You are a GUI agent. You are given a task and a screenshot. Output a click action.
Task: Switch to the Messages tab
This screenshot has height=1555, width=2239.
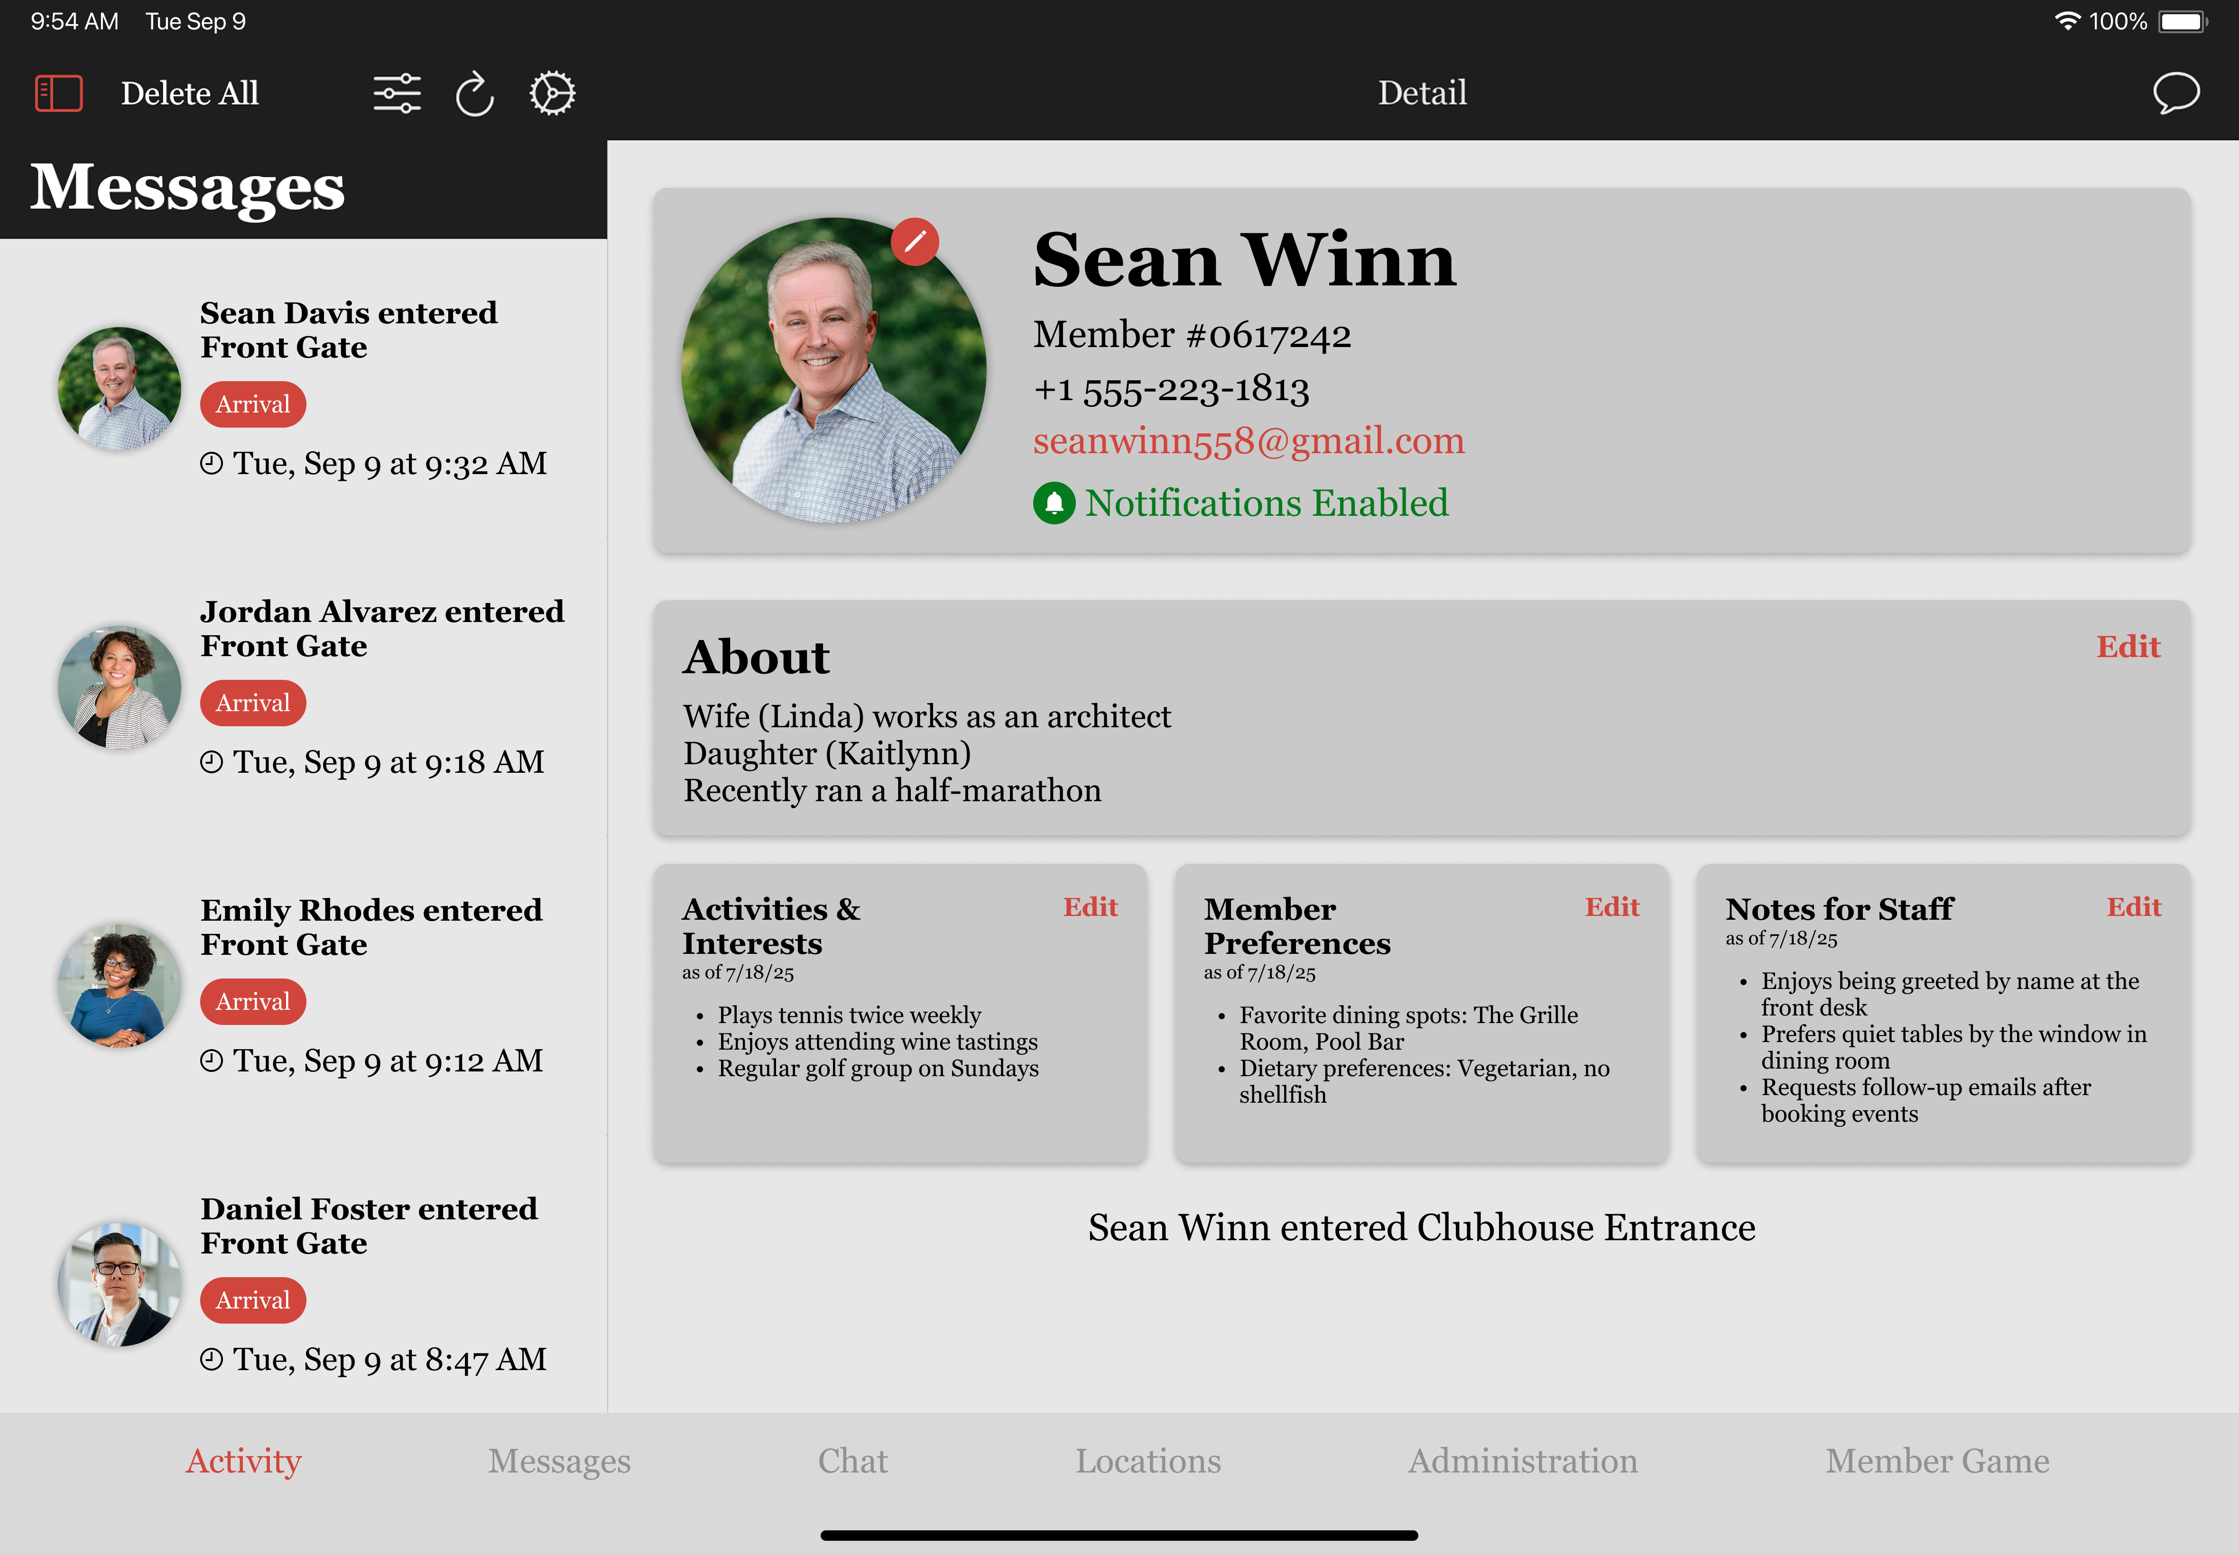pos(558,1461)
